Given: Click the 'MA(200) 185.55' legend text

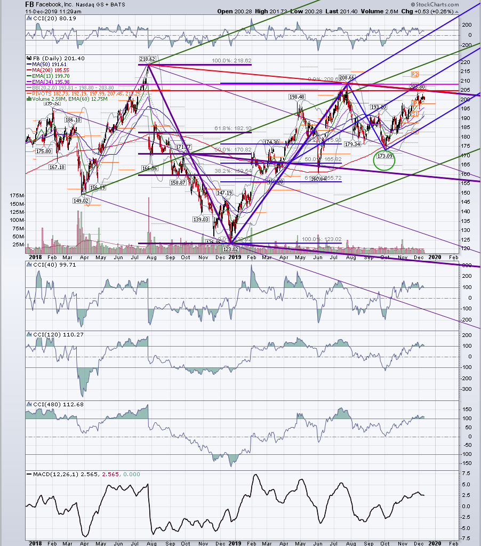Looking at the screenshot, I should [x=51, y=70].
